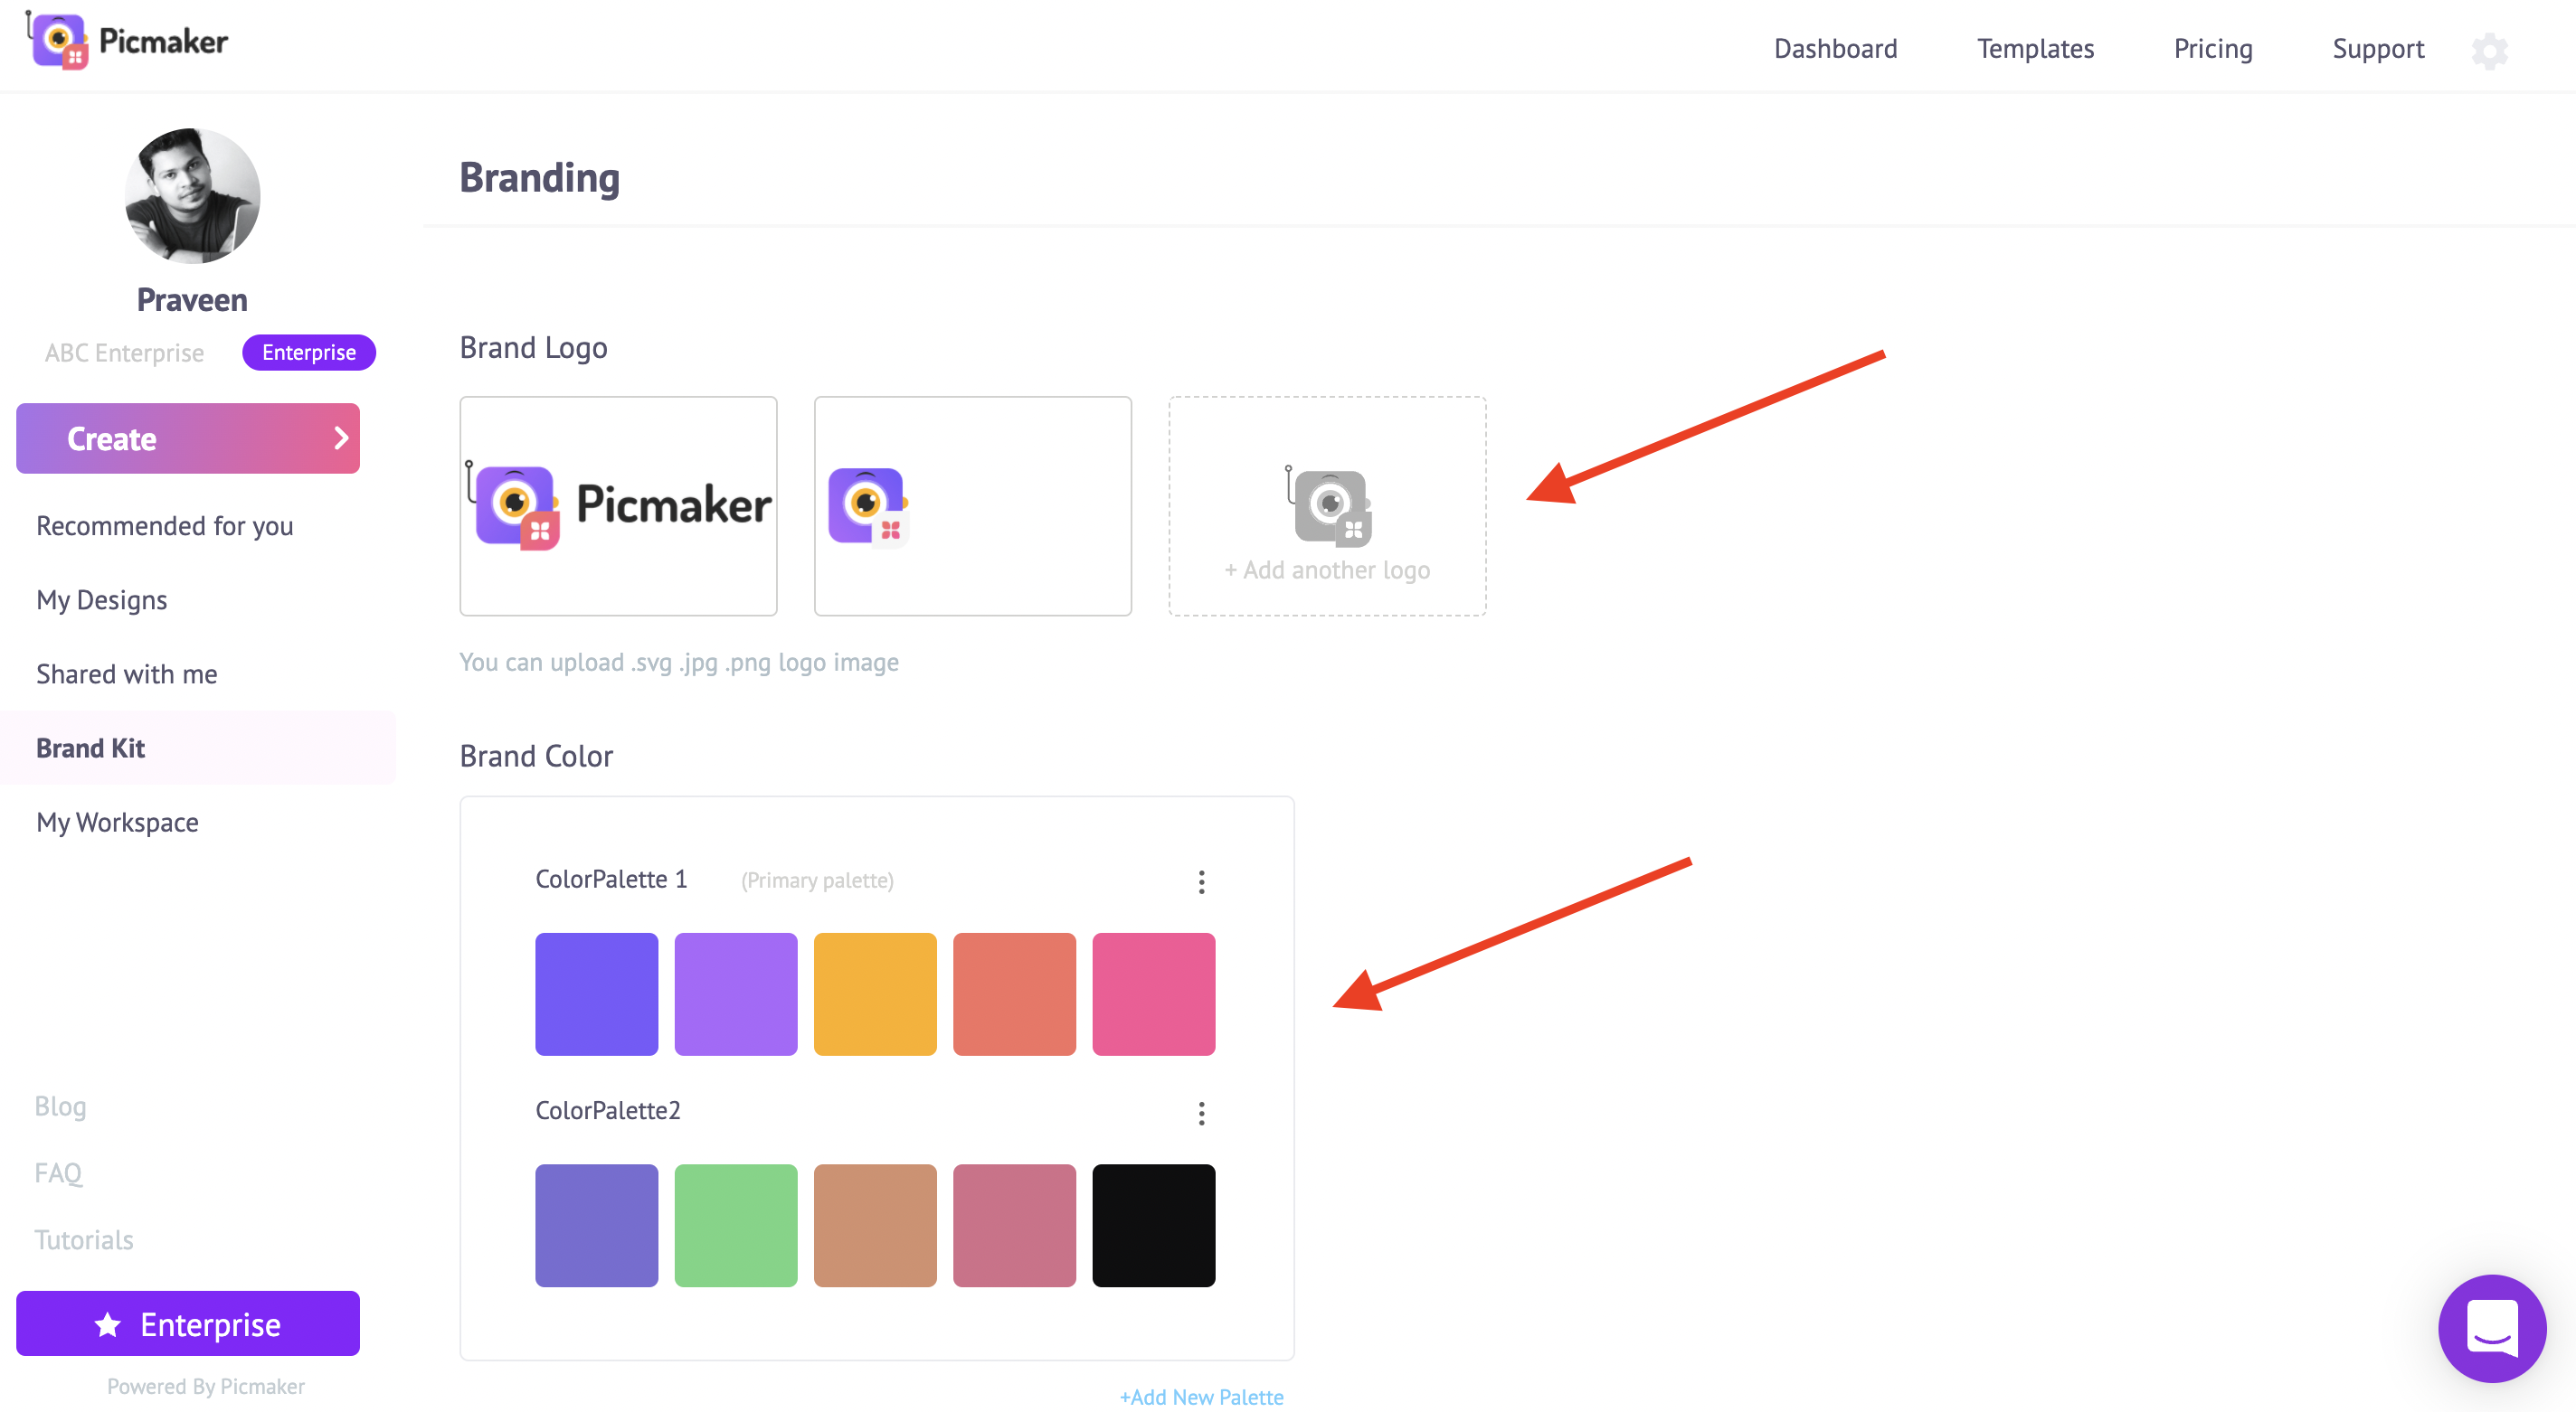Select the yellow-orange swatch in ColorPalette 1
The width and height of the screenshot is (2576, 1412).
coord(875,994)
